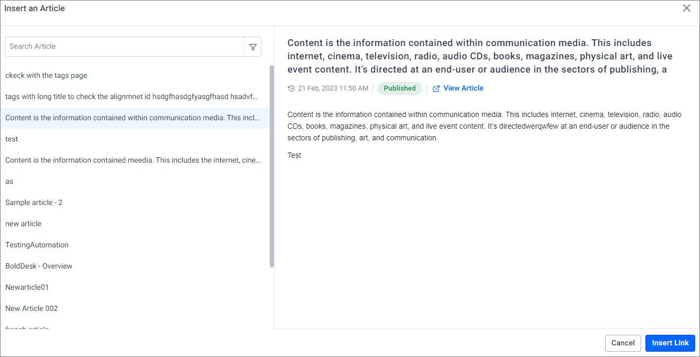
Task: Select the 'test' article in list
Action: click(135, 139)
